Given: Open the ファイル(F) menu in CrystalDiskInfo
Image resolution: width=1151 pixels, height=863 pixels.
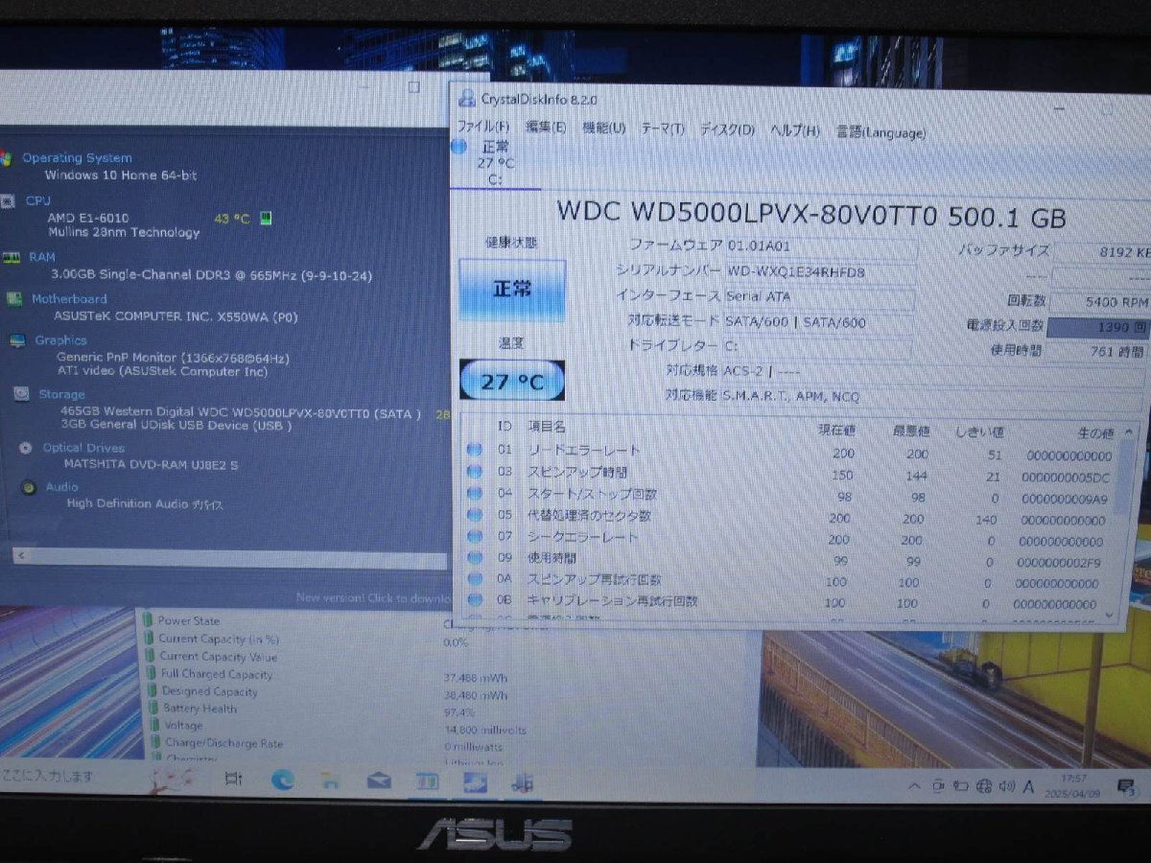Looking at the screenshot, I should coord(482,127).
